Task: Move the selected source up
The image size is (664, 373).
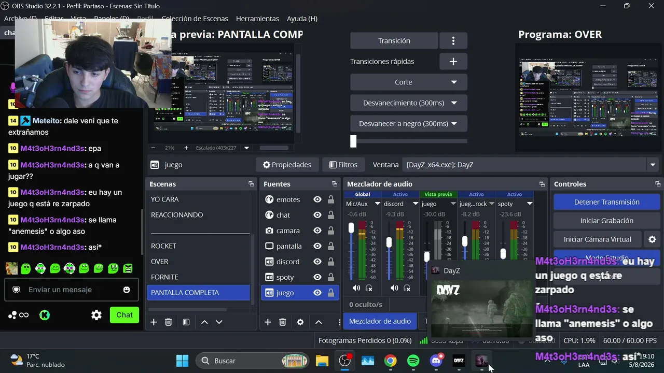Action: tap(319, 322)
